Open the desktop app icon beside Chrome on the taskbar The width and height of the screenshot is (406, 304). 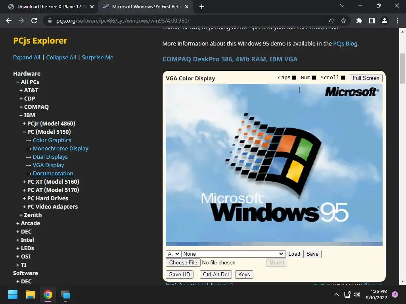click(x=65, y=294)
